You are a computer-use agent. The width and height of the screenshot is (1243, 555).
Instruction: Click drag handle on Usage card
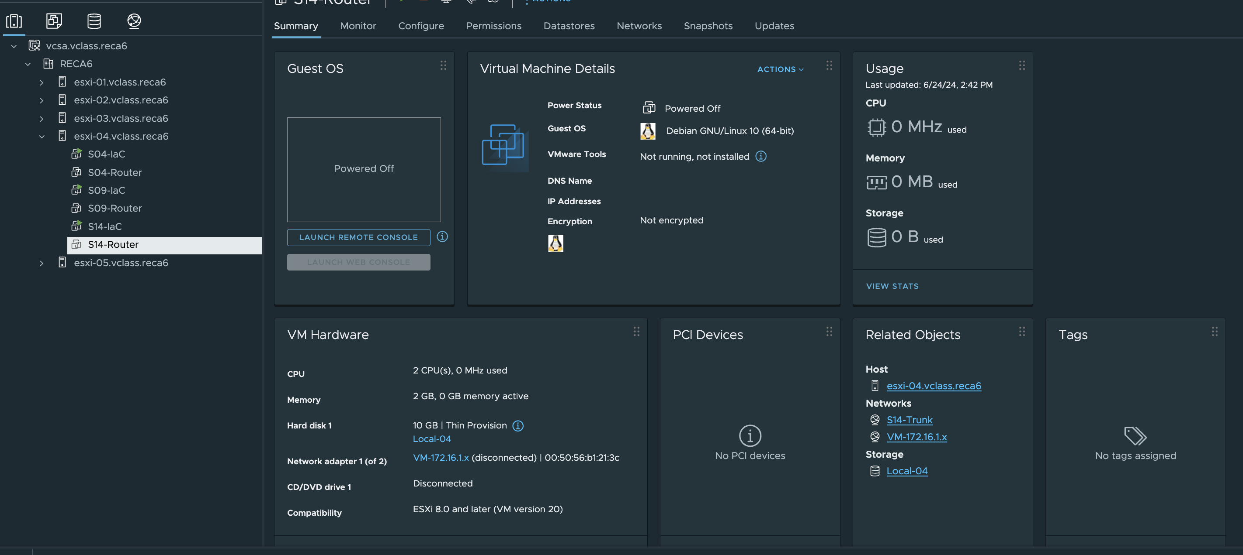click(1021, 65)
